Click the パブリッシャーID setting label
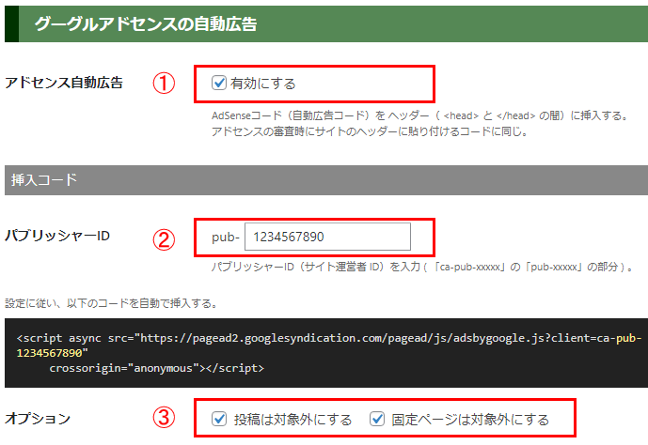Image resolution: width=648 pixels, height=445 pixels. tap(57, 236)
